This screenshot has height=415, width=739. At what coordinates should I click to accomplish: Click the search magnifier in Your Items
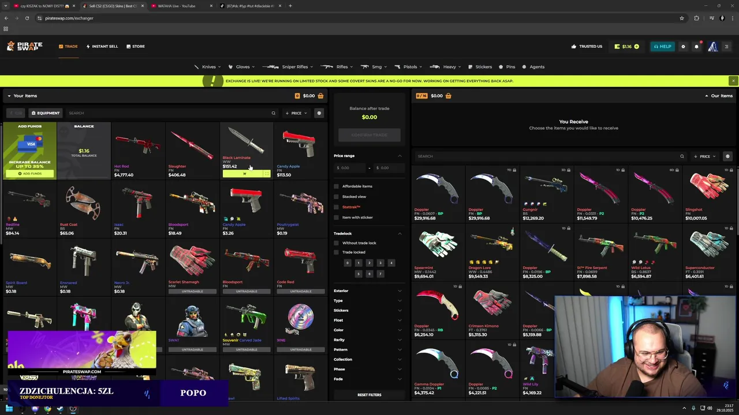click(x=274, y=113)
